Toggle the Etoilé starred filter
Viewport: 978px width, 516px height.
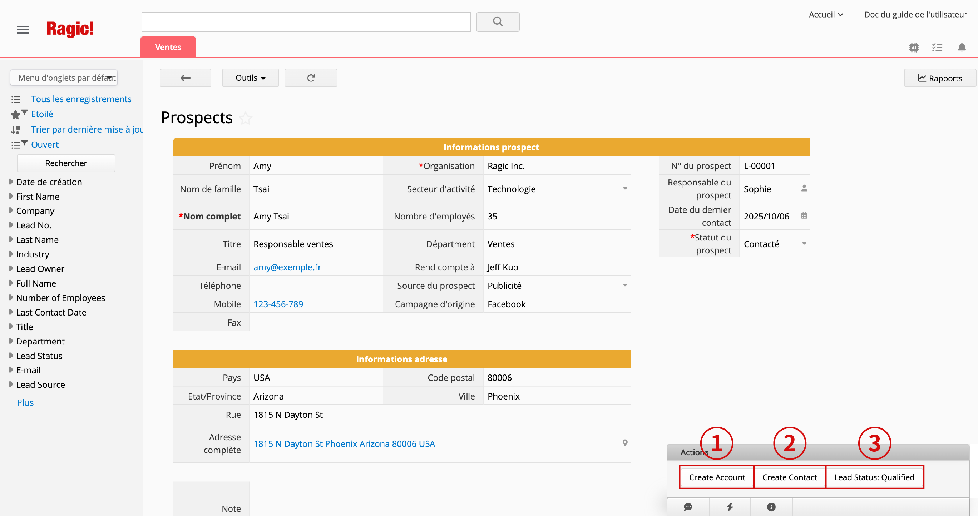point(42,114)
